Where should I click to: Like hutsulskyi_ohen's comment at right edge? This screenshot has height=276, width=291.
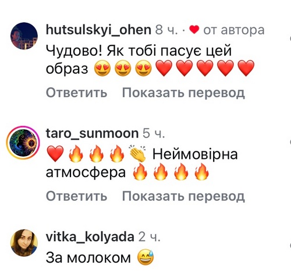[290, 38]
